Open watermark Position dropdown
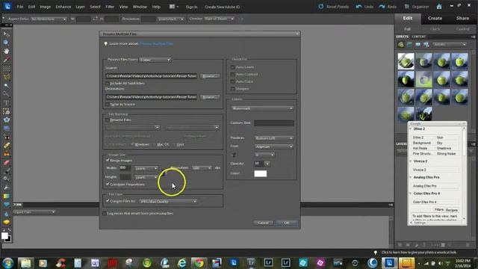Screen dimensions: 478x269 pos(274,138)
